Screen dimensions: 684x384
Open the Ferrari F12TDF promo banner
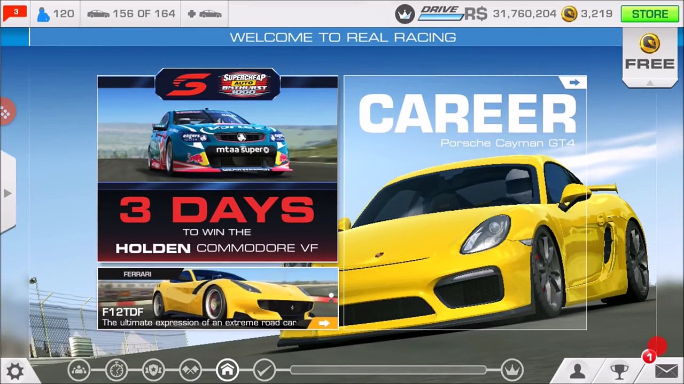[x=217, y=298]
